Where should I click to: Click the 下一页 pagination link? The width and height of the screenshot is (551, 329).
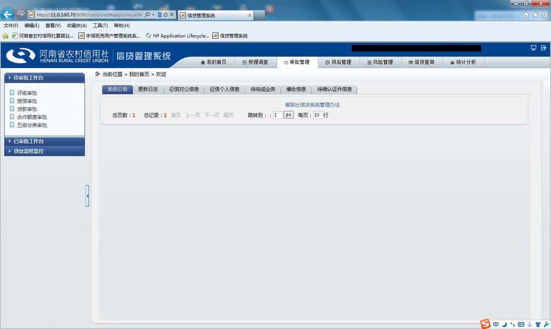(212, 115)
